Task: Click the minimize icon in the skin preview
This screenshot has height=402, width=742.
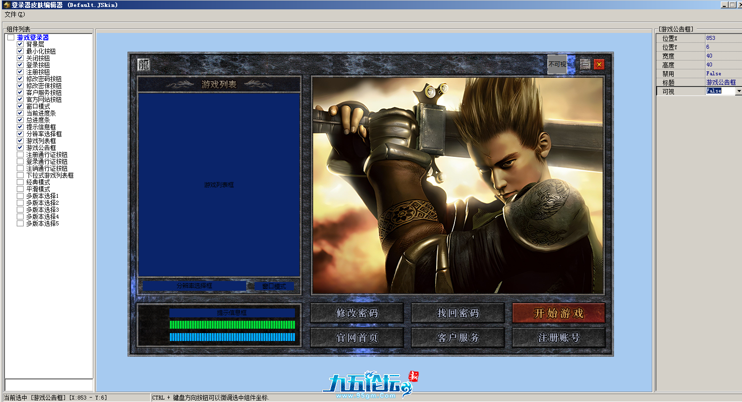Action: click(x=585, y=64)
